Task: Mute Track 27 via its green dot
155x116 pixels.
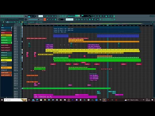Action: pyautogui.click(x=21, y=69)
